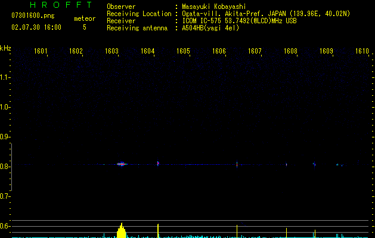
Task: Click frequency axis label 0.7
Action: (x=5, y=196)
